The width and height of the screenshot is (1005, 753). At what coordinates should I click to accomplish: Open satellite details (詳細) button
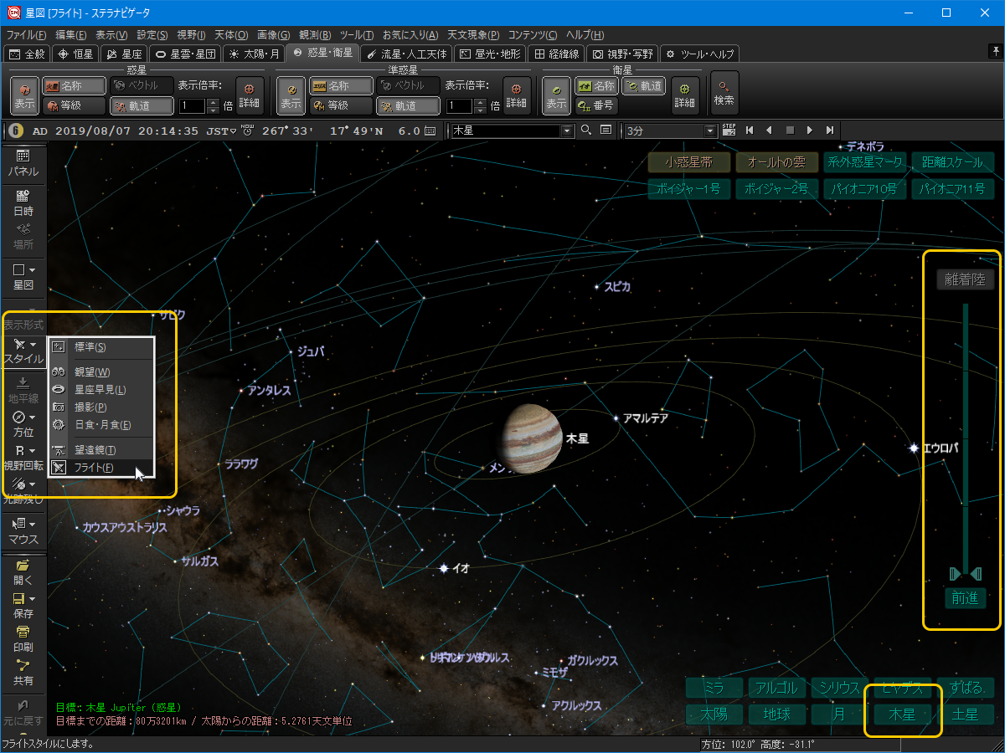(x=684, y=96)
